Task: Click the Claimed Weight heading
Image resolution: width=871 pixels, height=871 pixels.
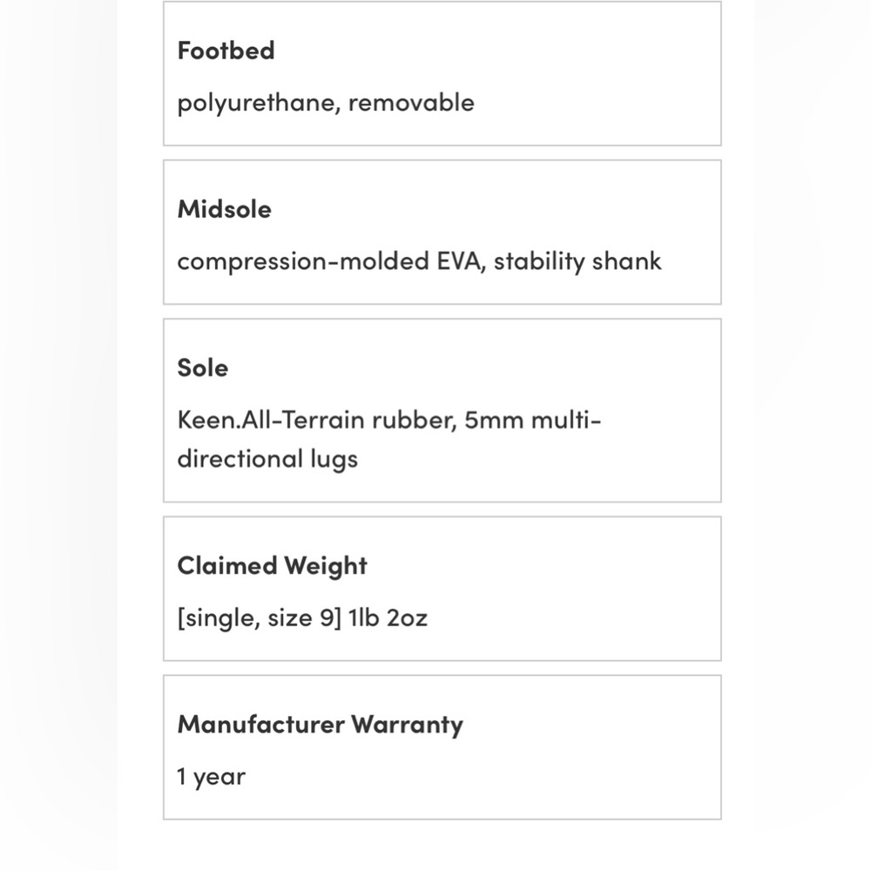Action: [272, 566]
